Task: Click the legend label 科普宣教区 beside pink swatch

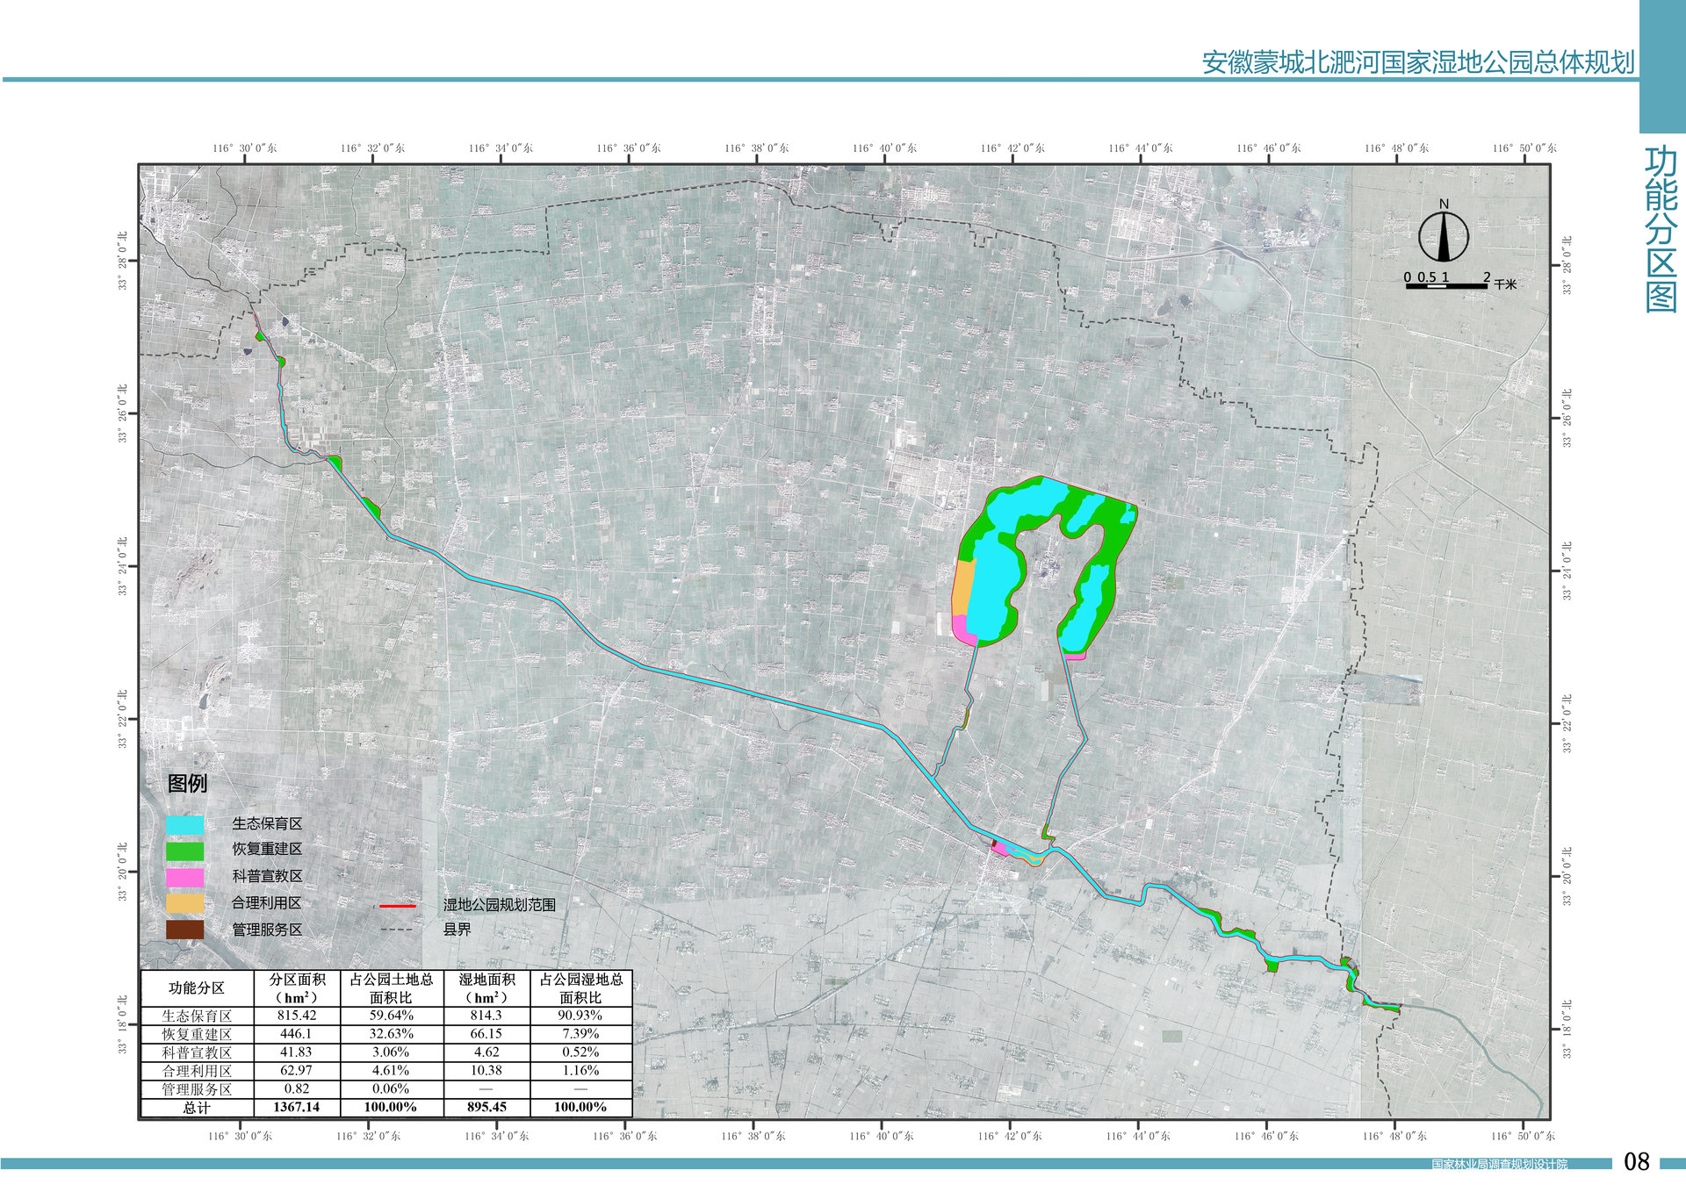Action: pyautogui.click(x=267, y=876)
